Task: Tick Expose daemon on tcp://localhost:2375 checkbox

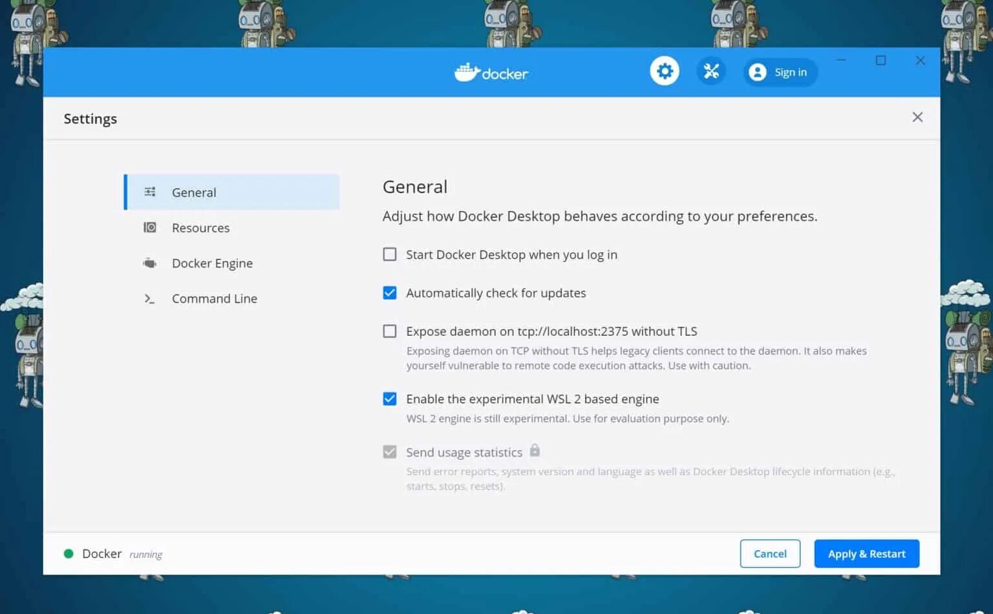Action: (390, 331)
